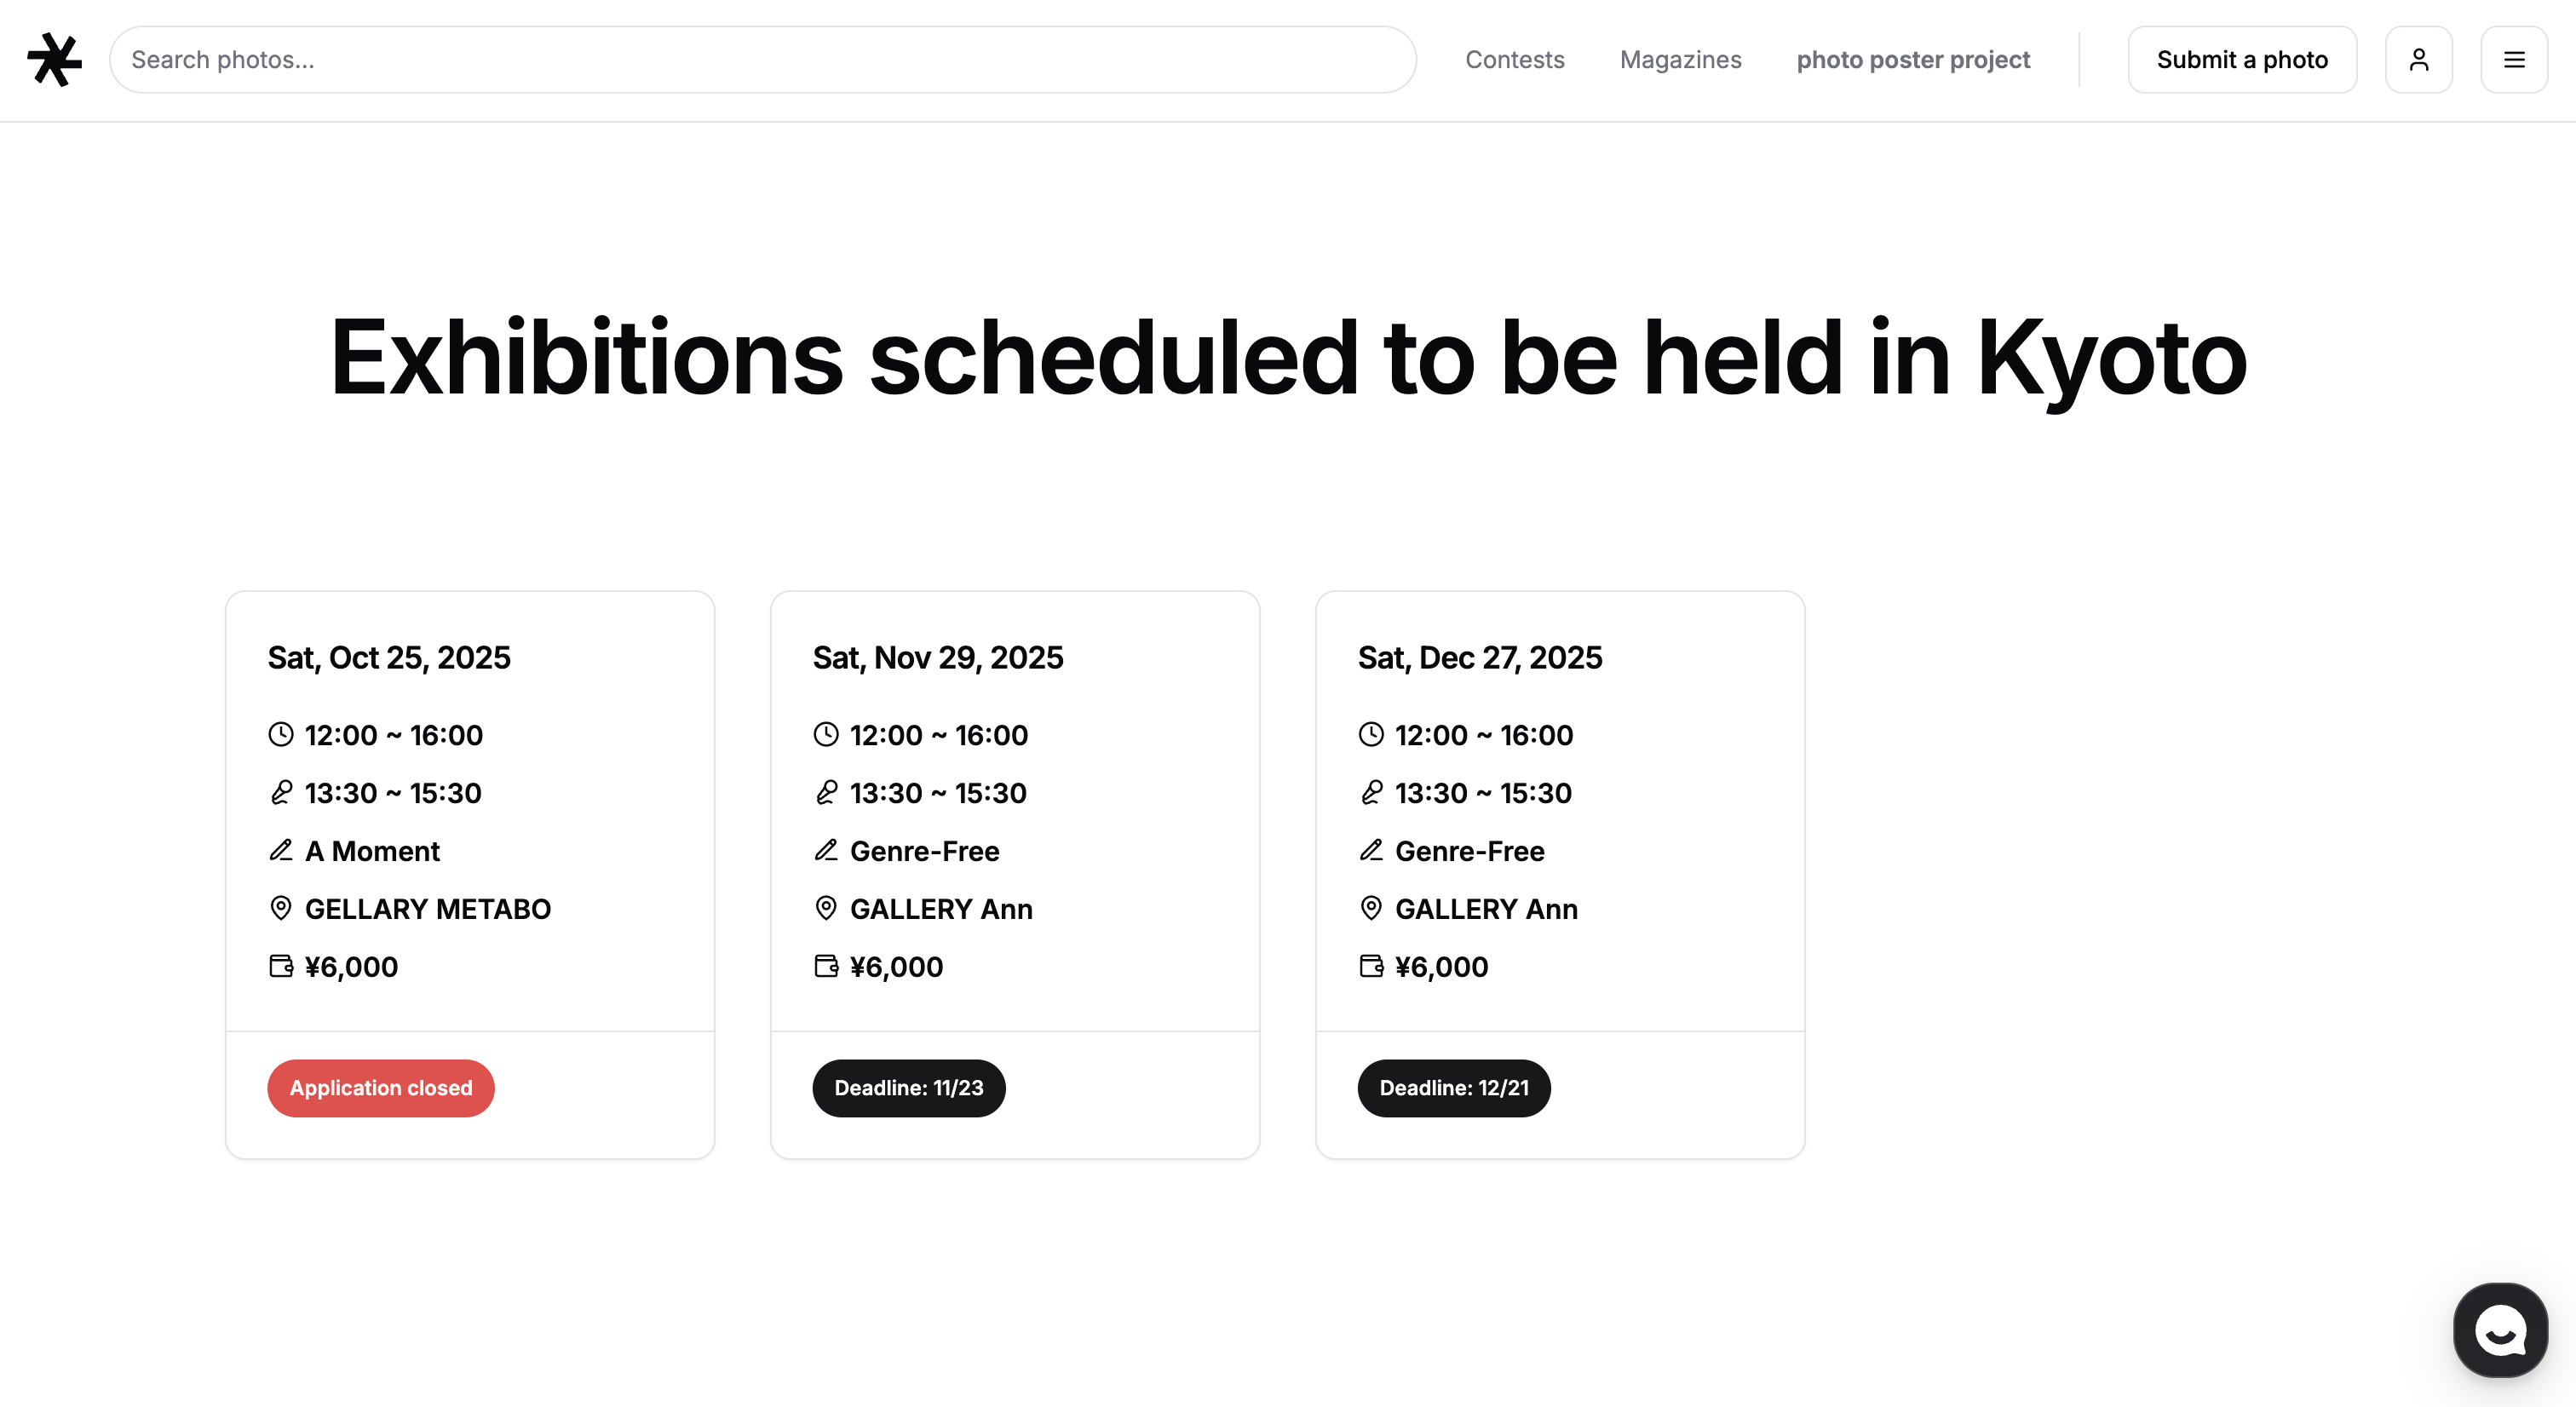Open the Magazines menu item

[x=1680, y=60]
